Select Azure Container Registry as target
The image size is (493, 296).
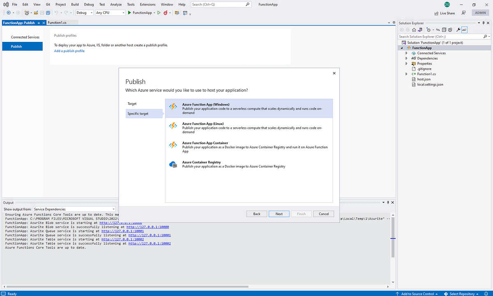point(248,164)
